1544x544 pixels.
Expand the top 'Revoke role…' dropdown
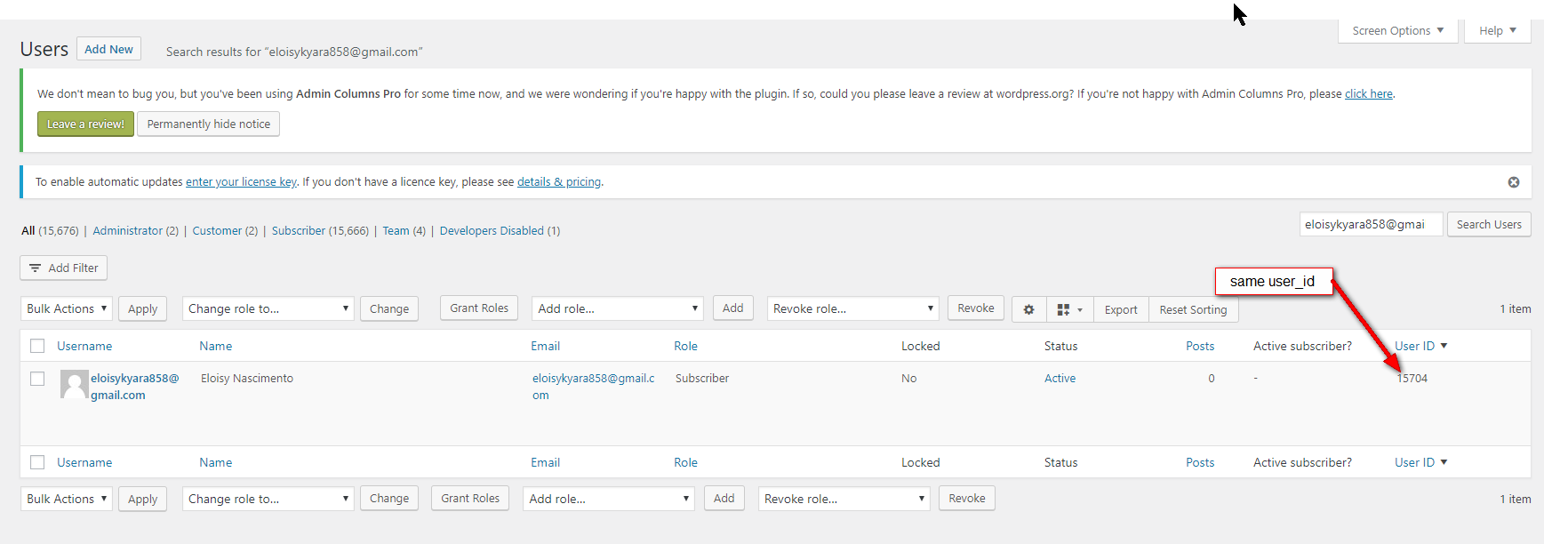tap(852, 308)
